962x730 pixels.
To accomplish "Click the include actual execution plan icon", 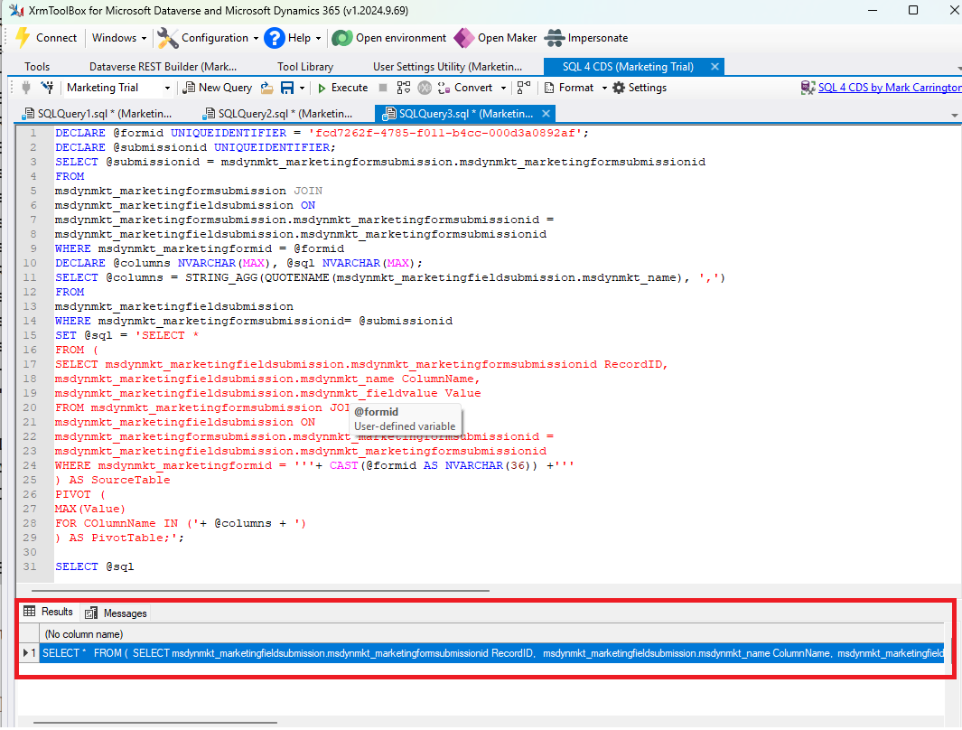I will pyautogui.click(x=523, y=88).
